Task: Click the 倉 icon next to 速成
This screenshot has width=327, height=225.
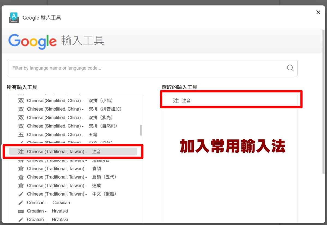Action: click(x=21, y=186)
